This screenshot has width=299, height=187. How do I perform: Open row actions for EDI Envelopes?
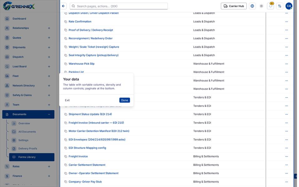[x=287, y=140]
